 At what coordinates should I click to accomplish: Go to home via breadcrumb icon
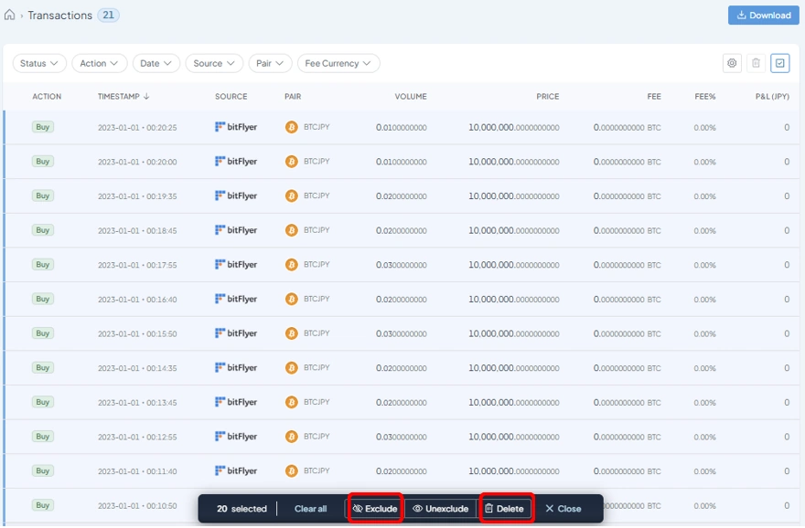9,15
